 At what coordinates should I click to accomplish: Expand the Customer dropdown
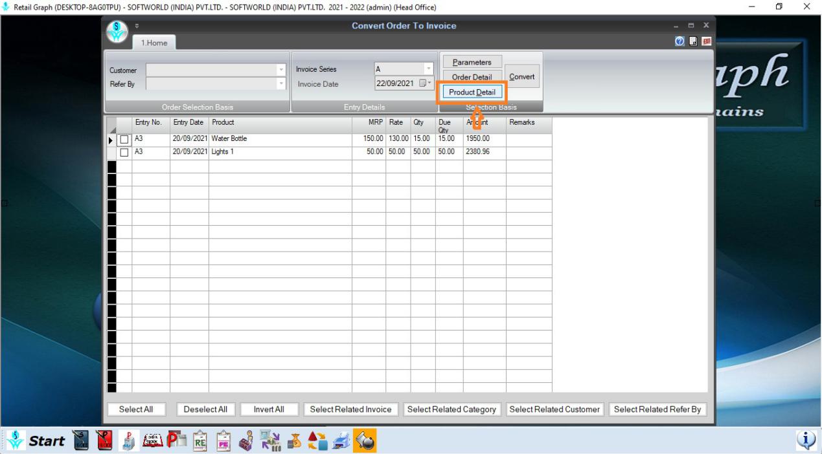pyautogui.click(x=280, y=70)
